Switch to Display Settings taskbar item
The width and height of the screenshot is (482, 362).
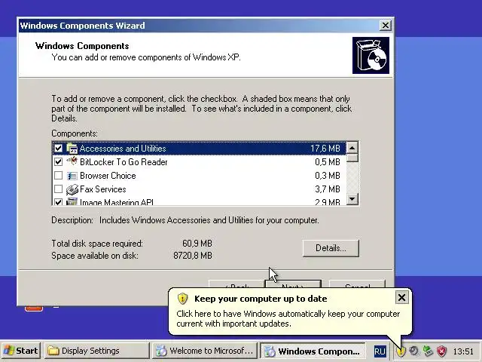tap(97, 351)
